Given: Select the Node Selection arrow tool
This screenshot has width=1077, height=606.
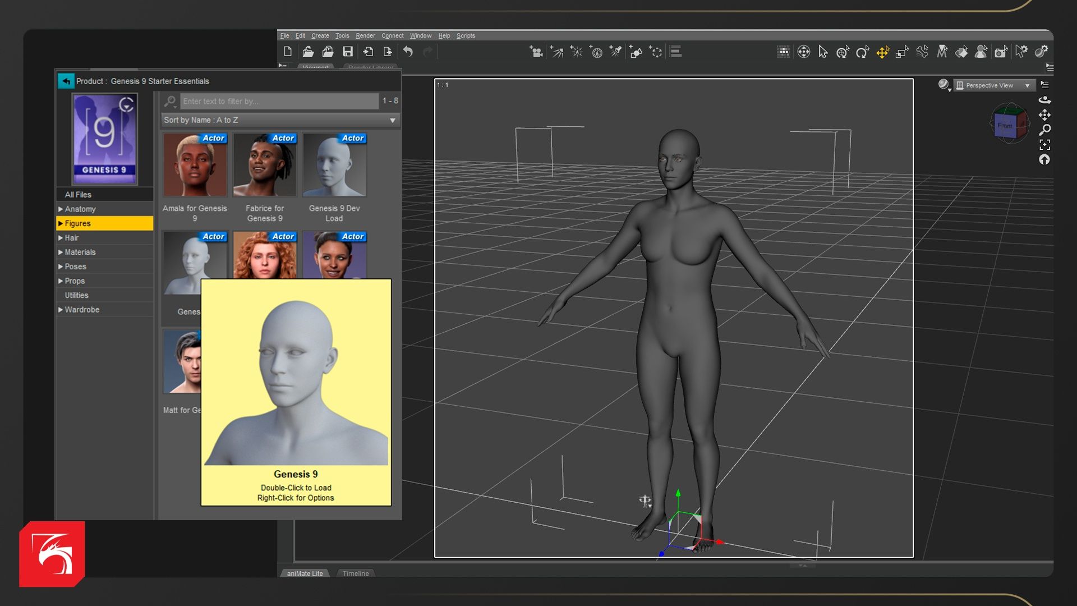Looking at the screenshot, I should (823, 52).
